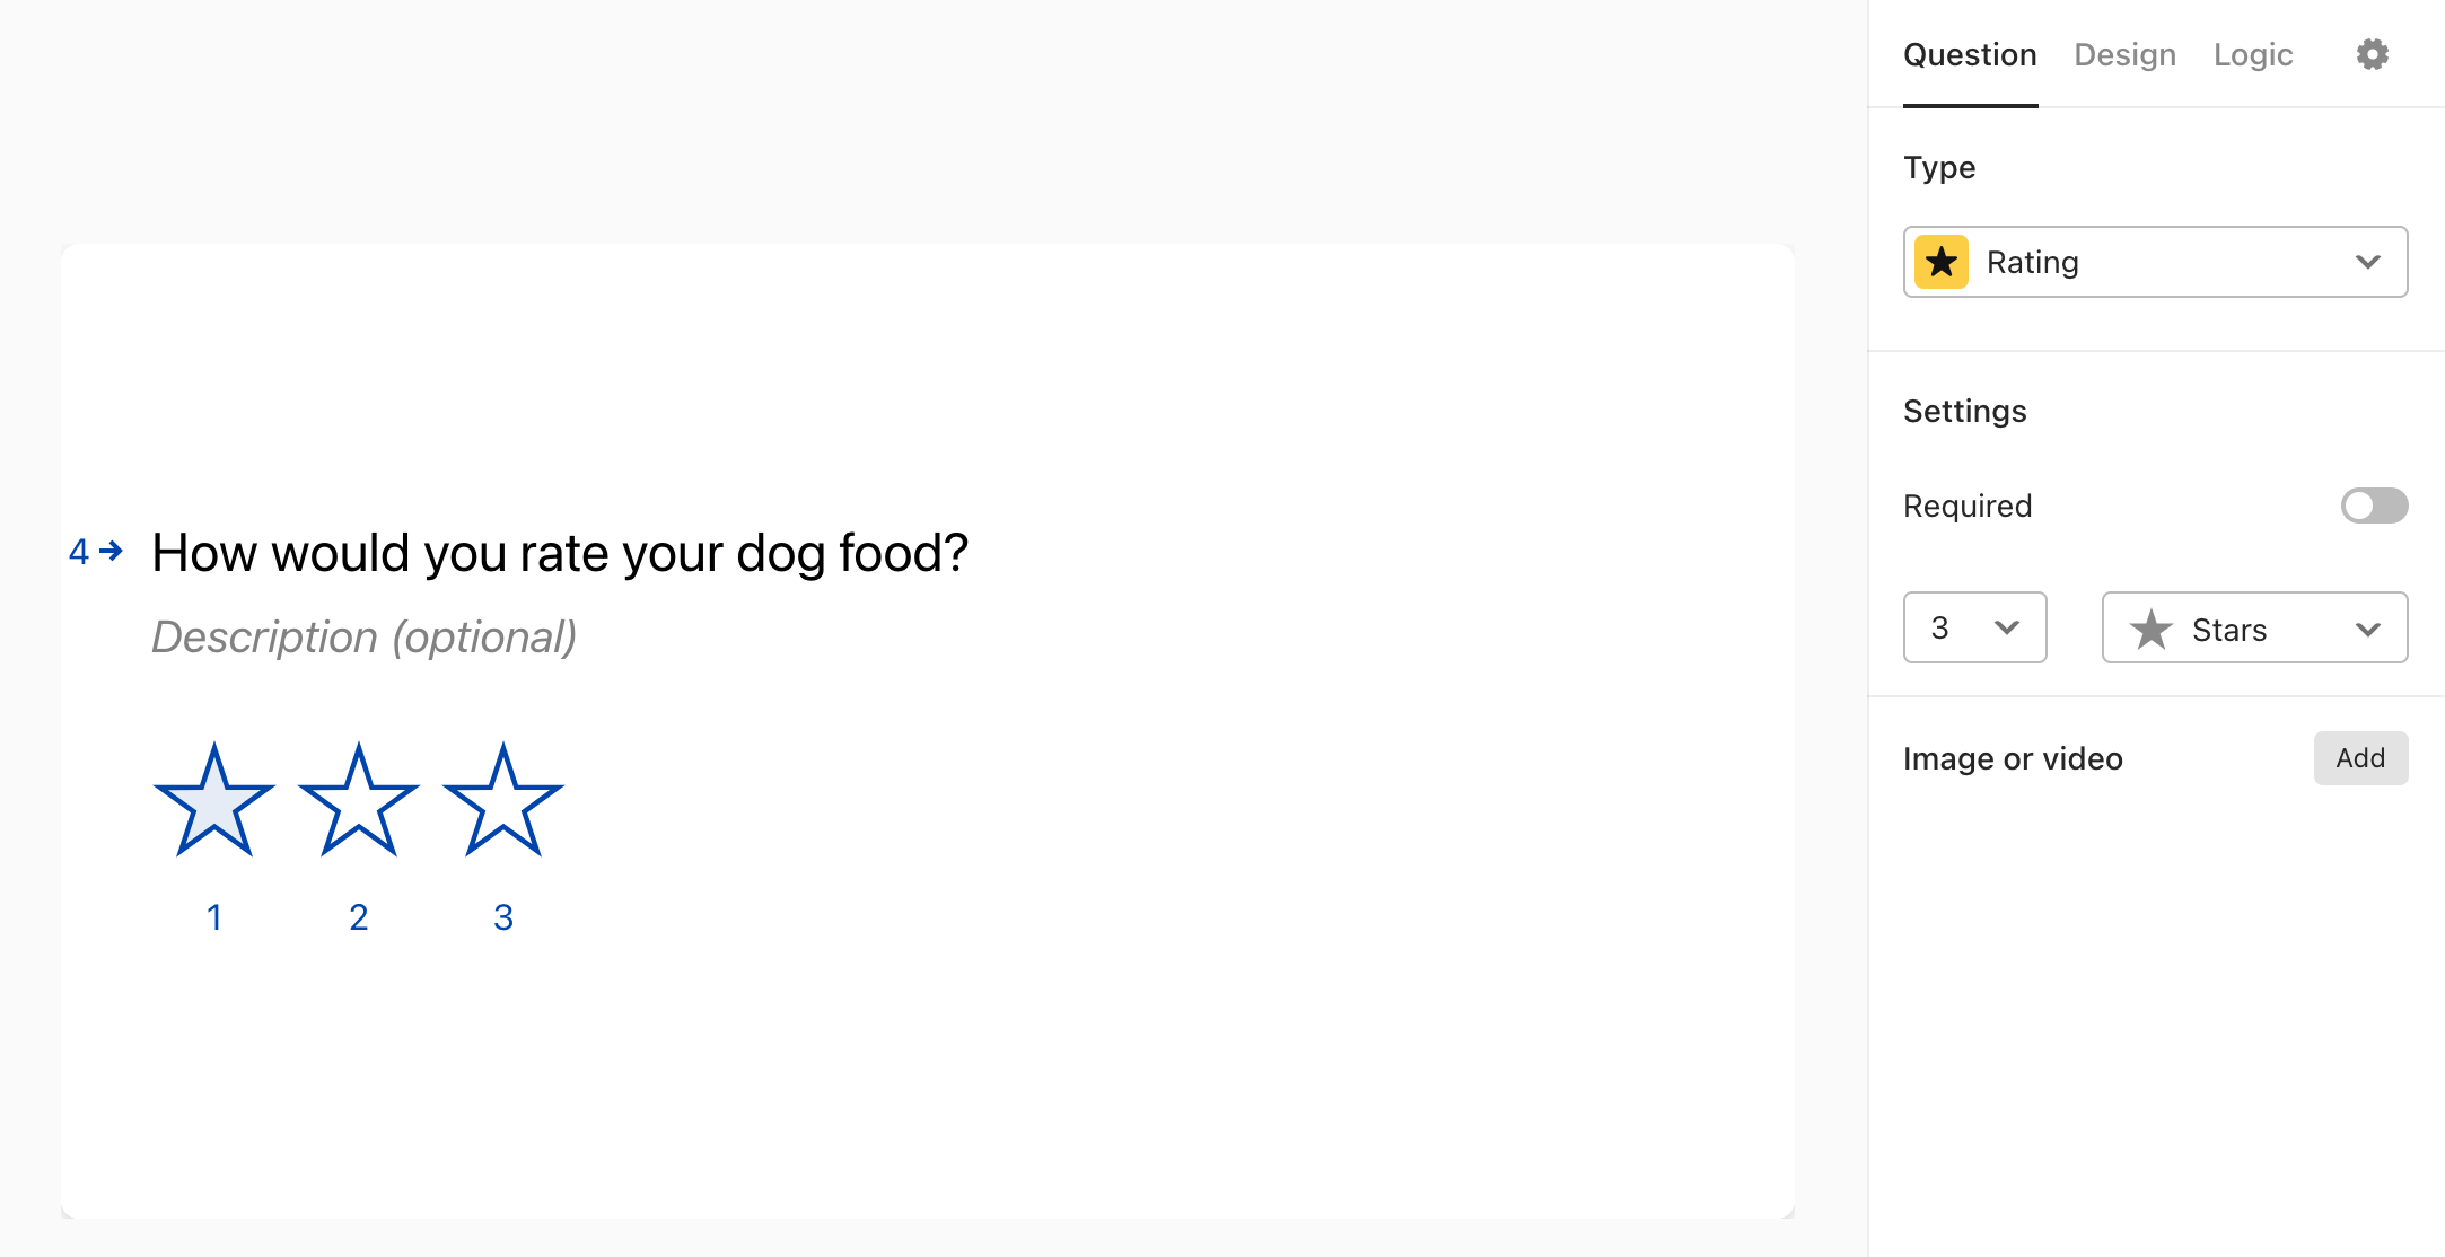This screenshot has height=1257, width=2445.
Task: Select the second star in the rating preview
Action: point(359,802)
